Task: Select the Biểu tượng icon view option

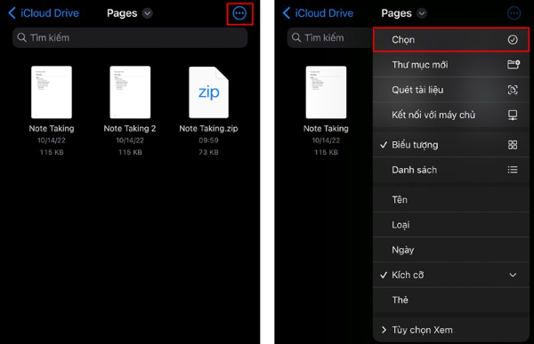Action: [x=451, y=145]
